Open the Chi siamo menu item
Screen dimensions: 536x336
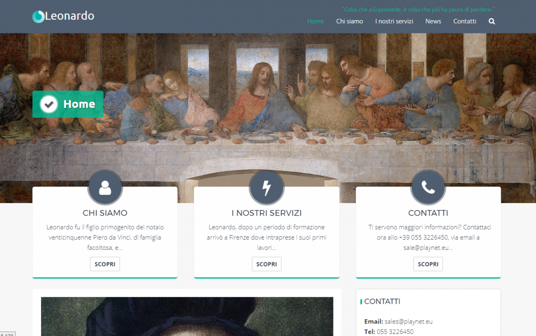tap(349, 21)
